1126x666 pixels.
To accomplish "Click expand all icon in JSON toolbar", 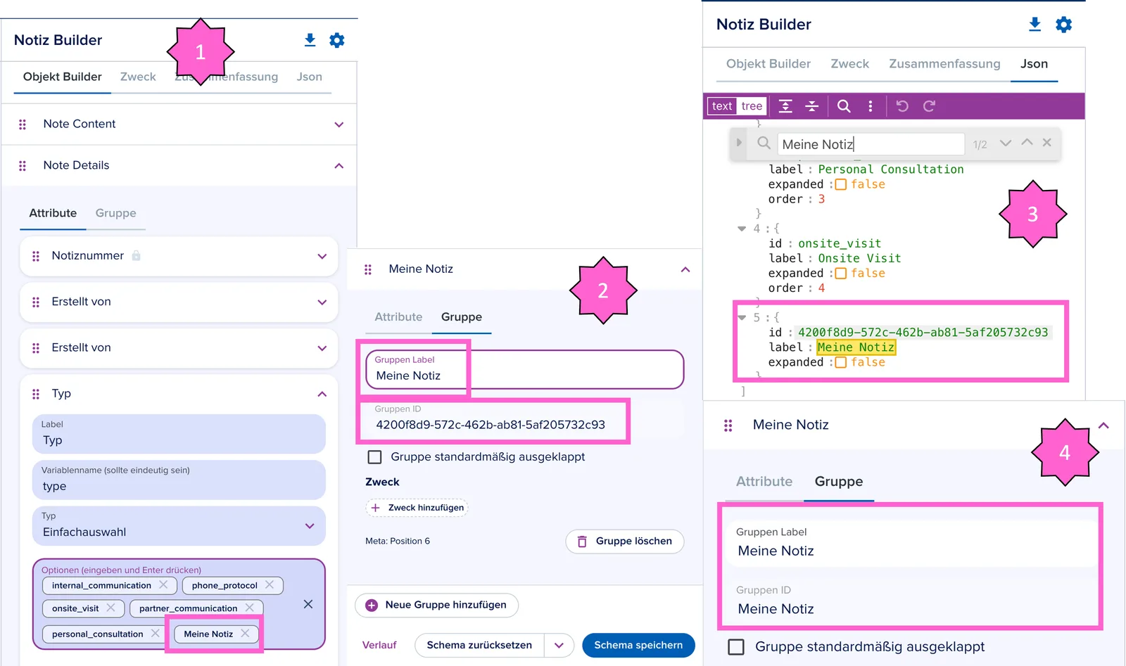I will click(785, 106).
